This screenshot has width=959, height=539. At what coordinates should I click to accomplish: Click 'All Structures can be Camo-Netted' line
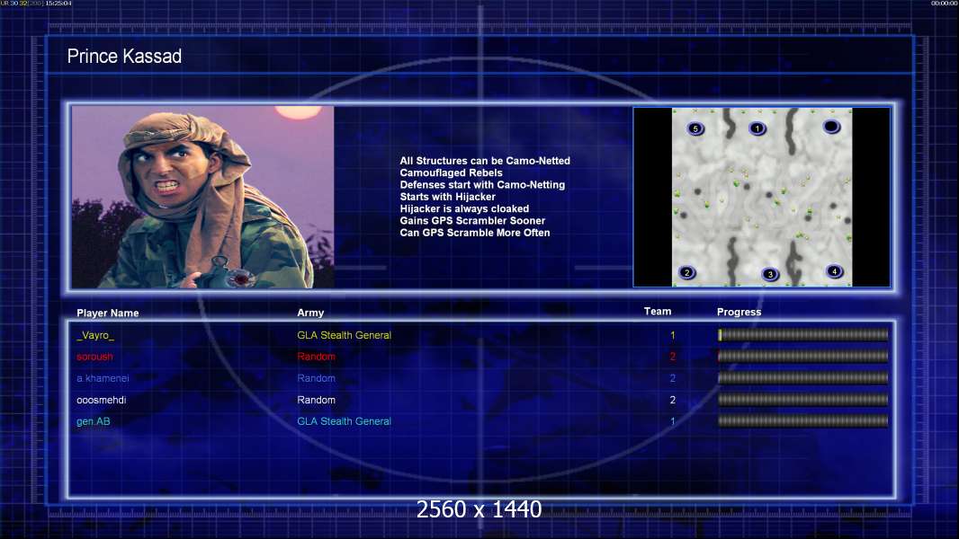click(485, 161)
